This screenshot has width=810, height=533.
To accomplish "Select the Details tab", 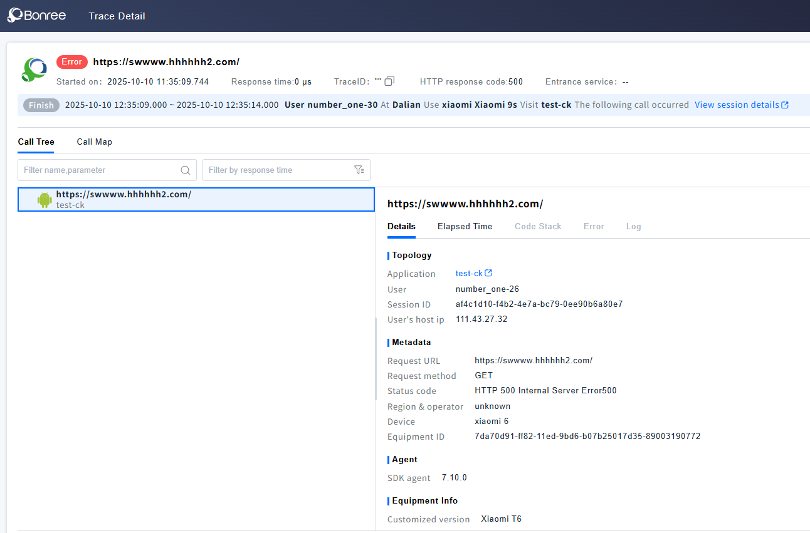I will pos(401,226).
